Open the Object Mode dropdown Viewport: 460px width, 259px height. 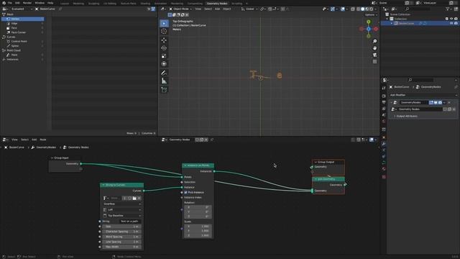[180, 9]
